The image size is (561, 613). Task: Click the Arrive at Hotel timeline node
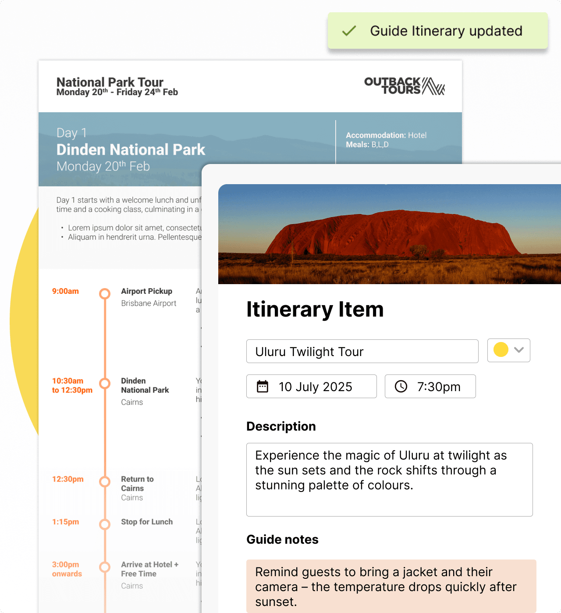tap(105, 567)
